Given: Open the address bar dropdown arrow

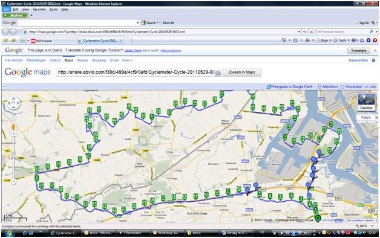Looking at the screenshot, I should tap(300, 31).
